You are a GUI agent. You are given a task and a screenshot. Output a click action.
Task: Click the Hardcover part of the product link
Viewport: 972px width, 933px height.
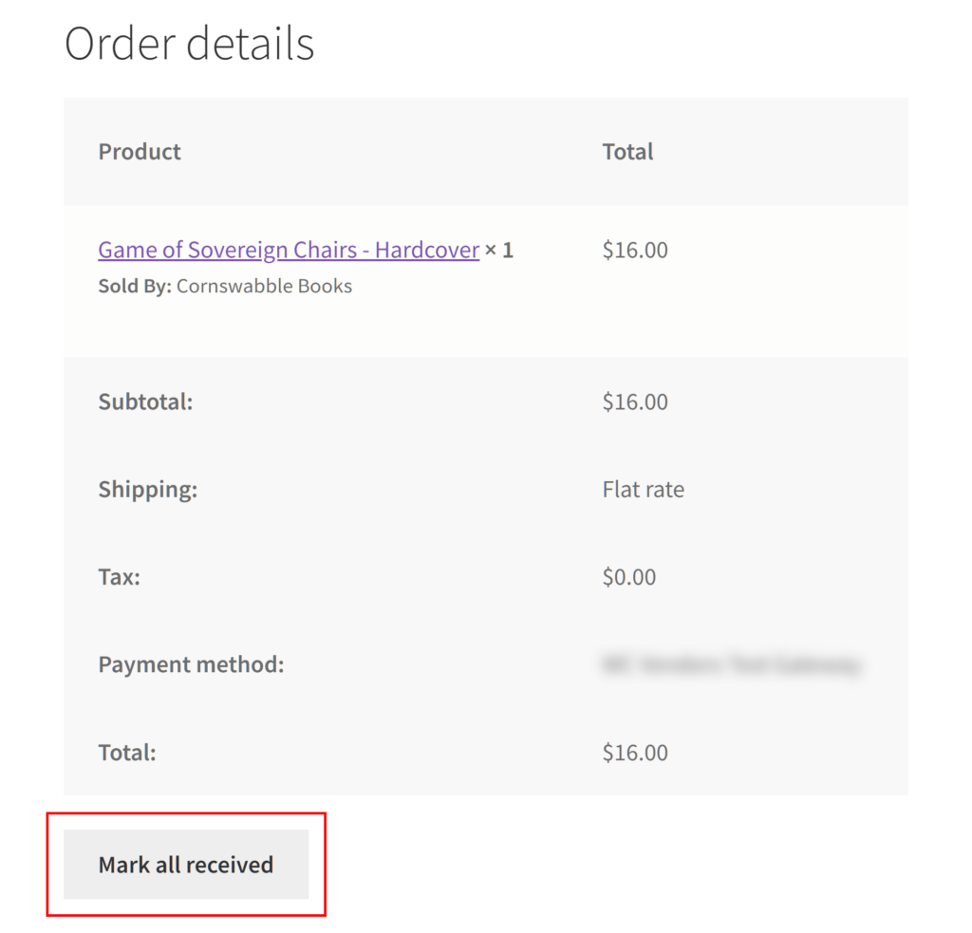pyautogui.click(x=427, y=251)
